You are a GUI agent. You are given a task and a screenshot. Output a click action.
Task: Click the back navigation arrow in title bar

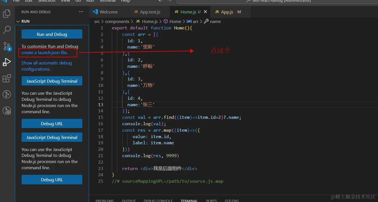pyautogui.click(x=160, y=1)
